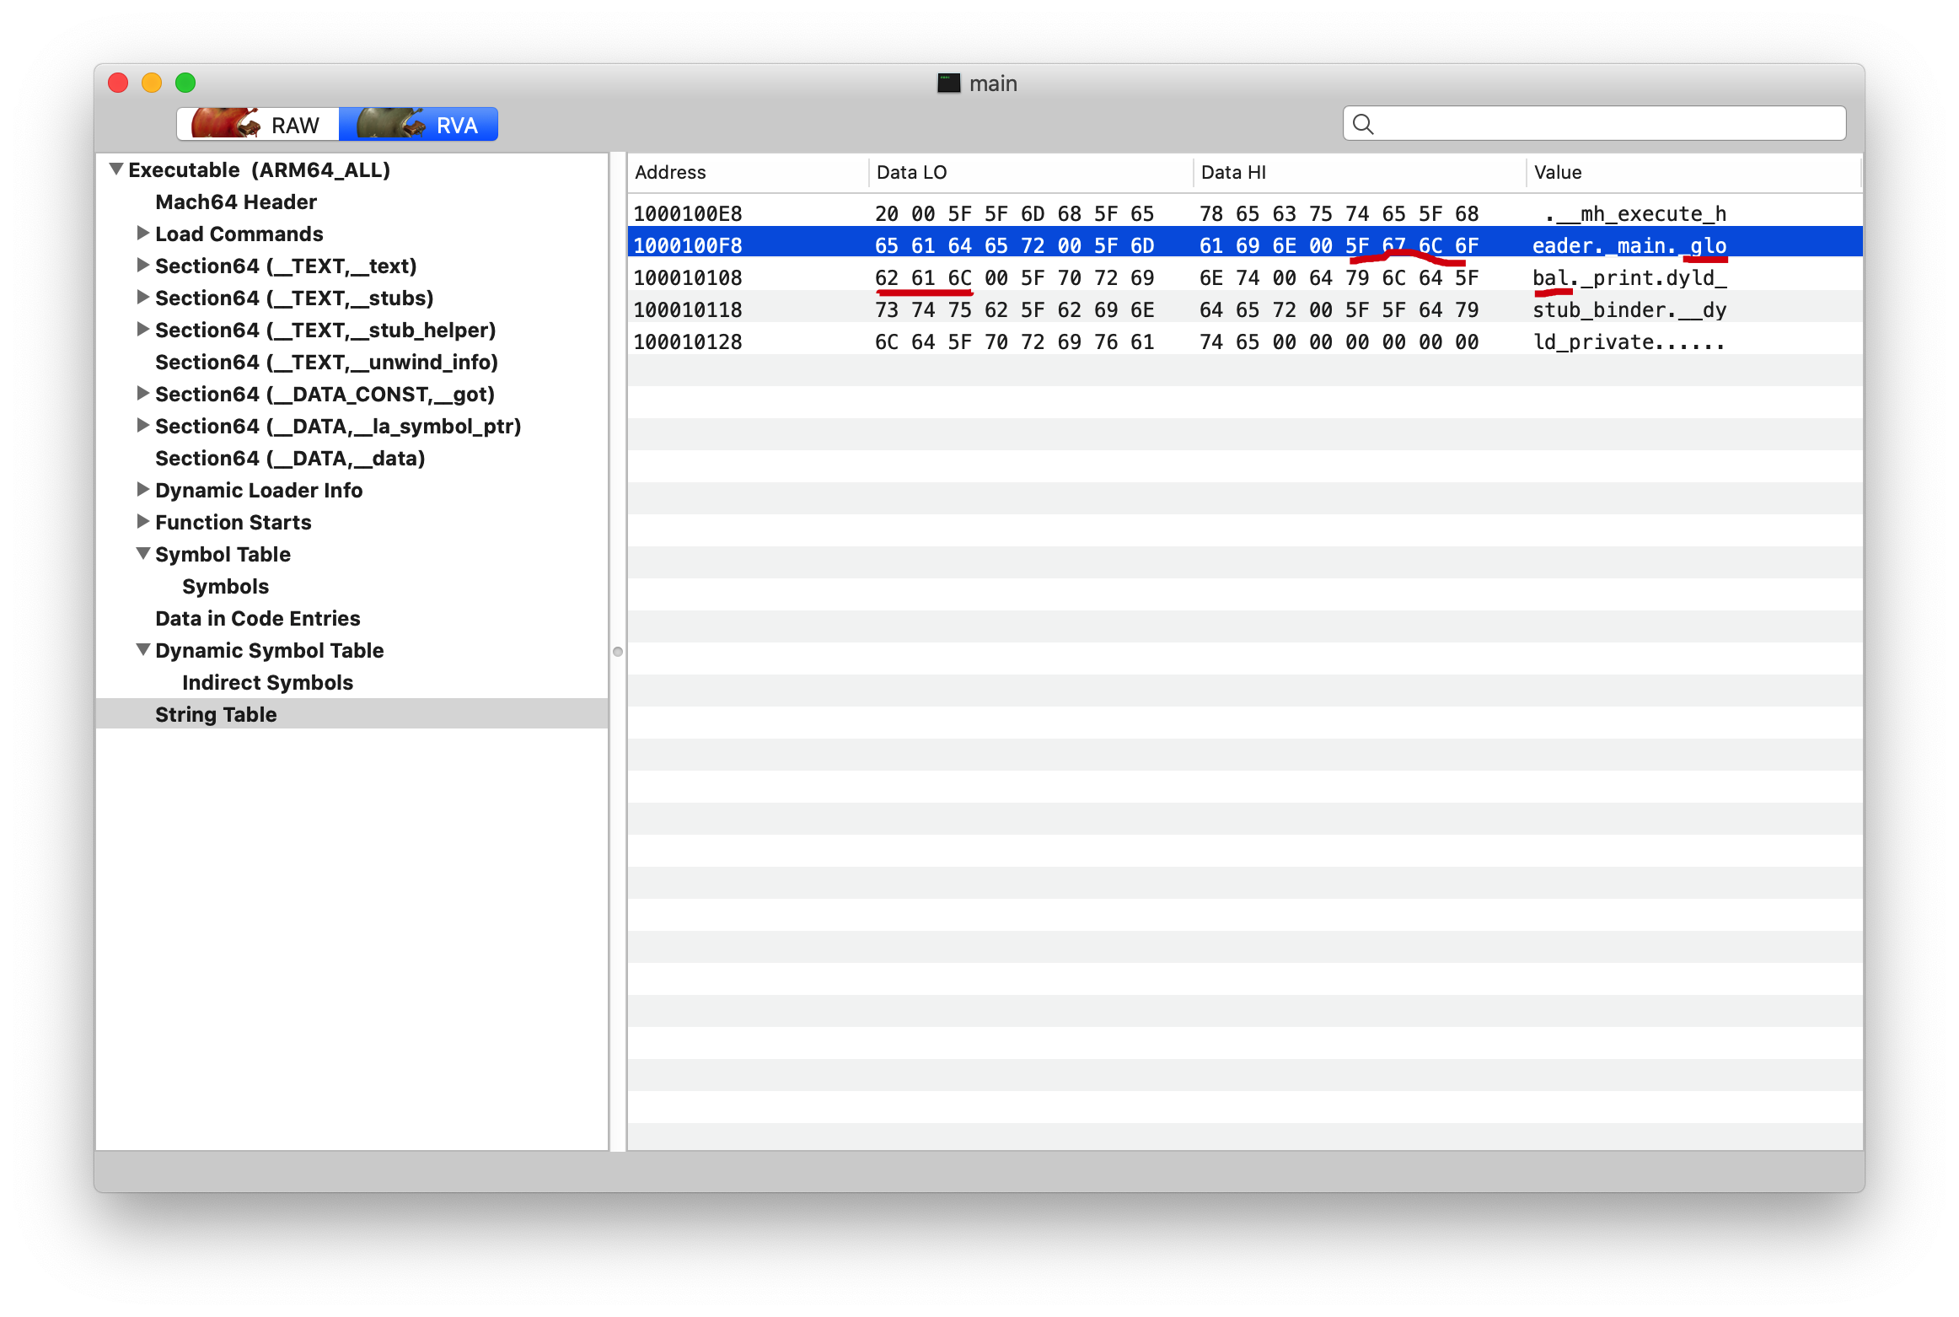
Task: Click the split pane divider handle
Action: click(x=618, y=652)
